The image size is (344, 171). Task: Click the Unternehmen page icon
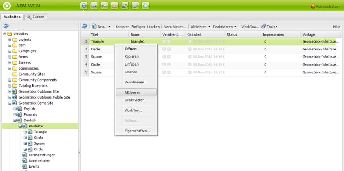pos(25,161)
